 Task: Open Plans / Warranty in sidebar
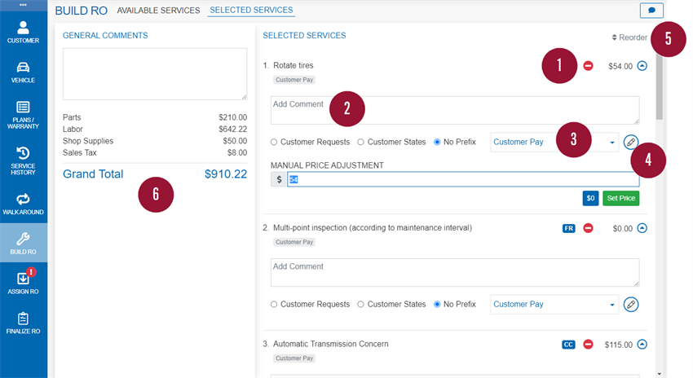[23, 115]
